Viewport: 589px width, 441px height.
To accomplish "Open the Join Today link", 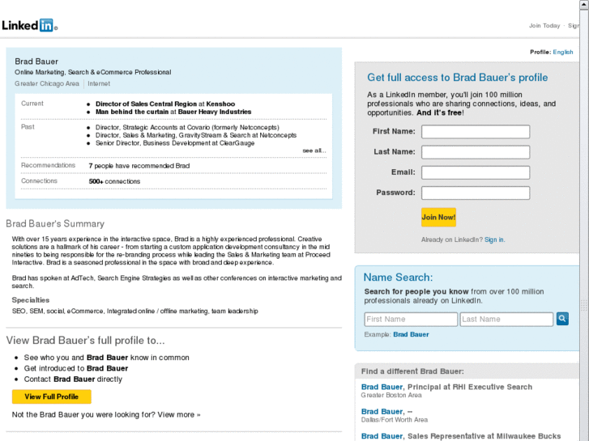I will (x=544, y=26).
